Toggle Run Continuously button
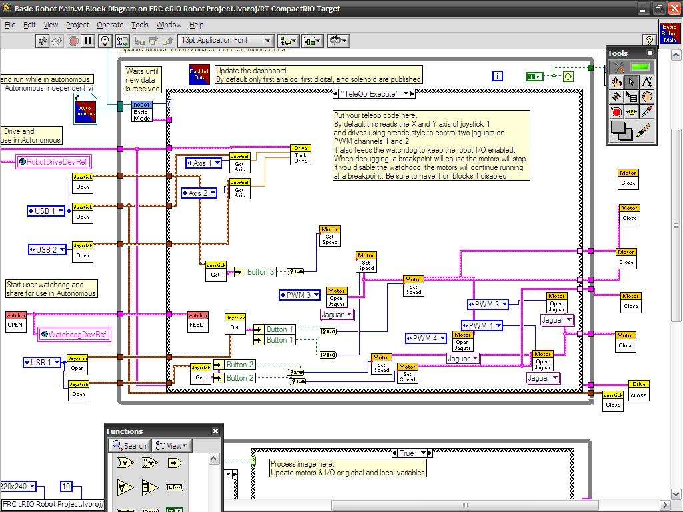Viewport: 683px width, 512px height. (x=57, y=41)
